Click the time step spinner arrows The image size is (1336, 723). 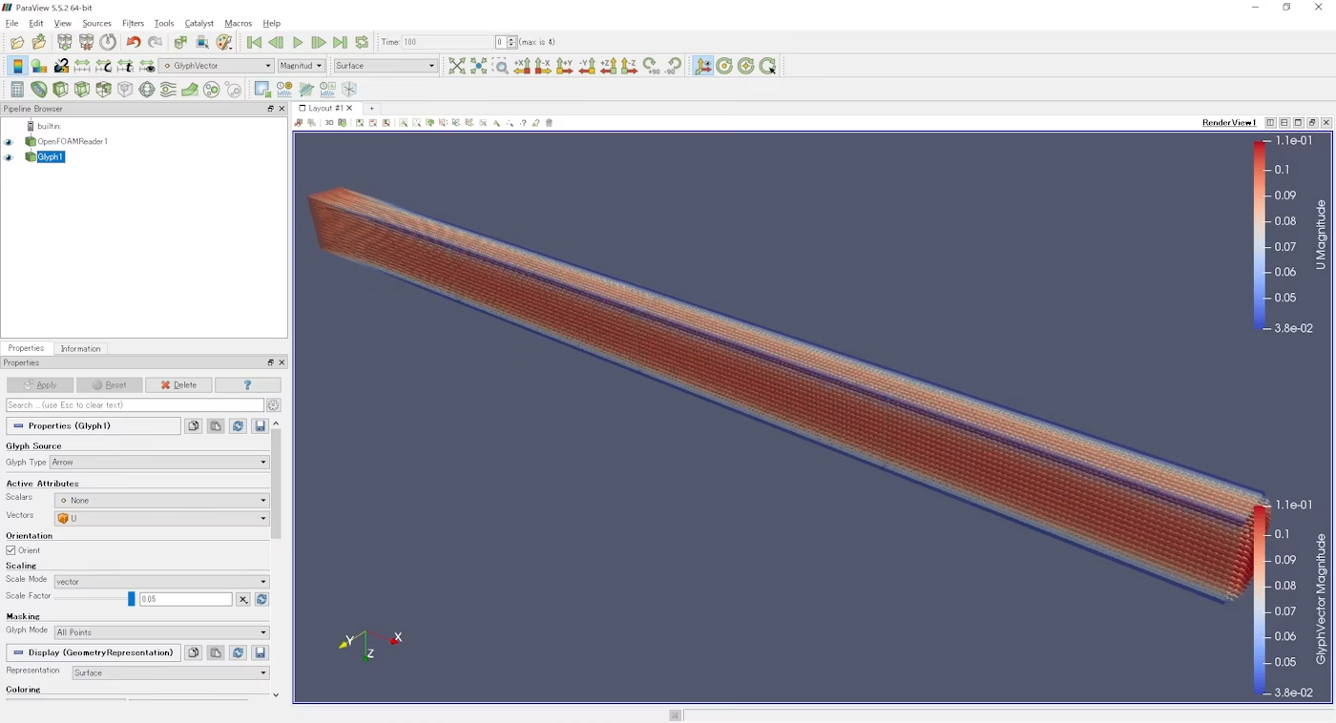pos(512,42)
